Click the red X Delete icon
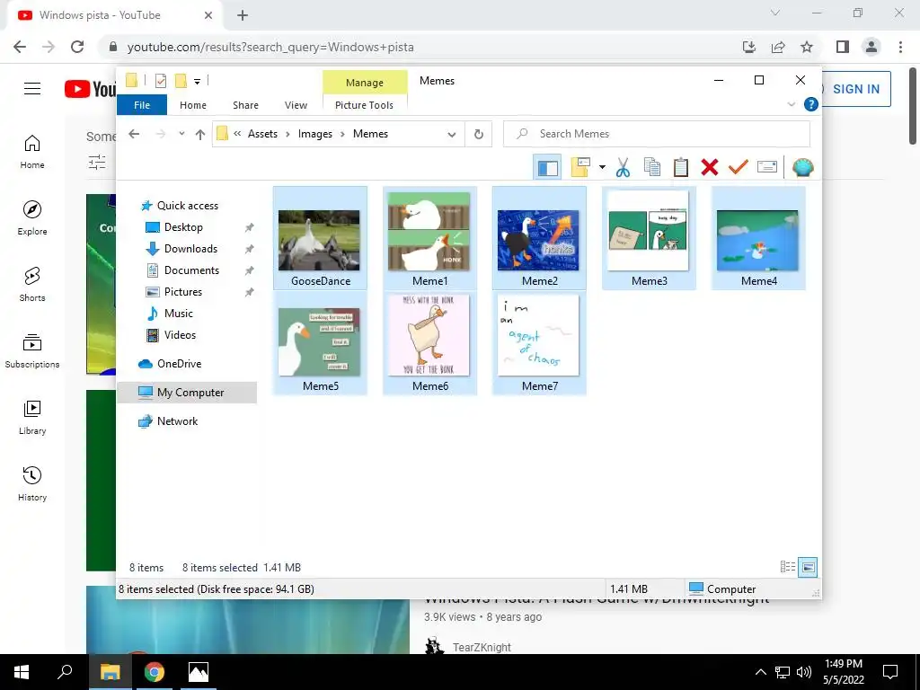 tap(710, 168)
